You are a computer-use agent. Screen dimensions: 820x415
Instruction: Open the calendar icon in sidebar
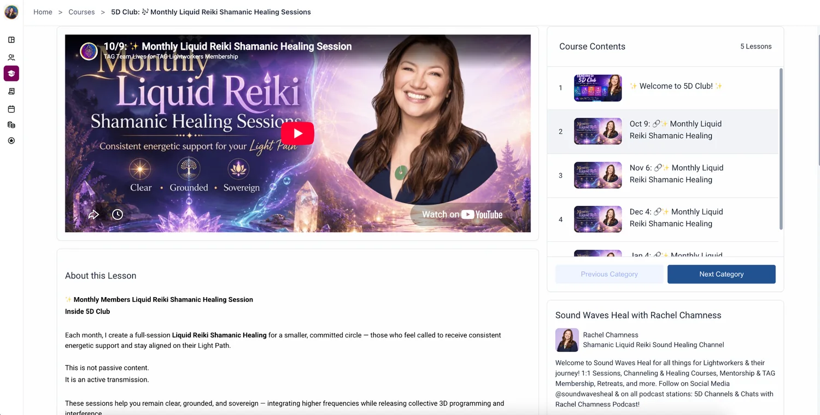coord(11,109)
